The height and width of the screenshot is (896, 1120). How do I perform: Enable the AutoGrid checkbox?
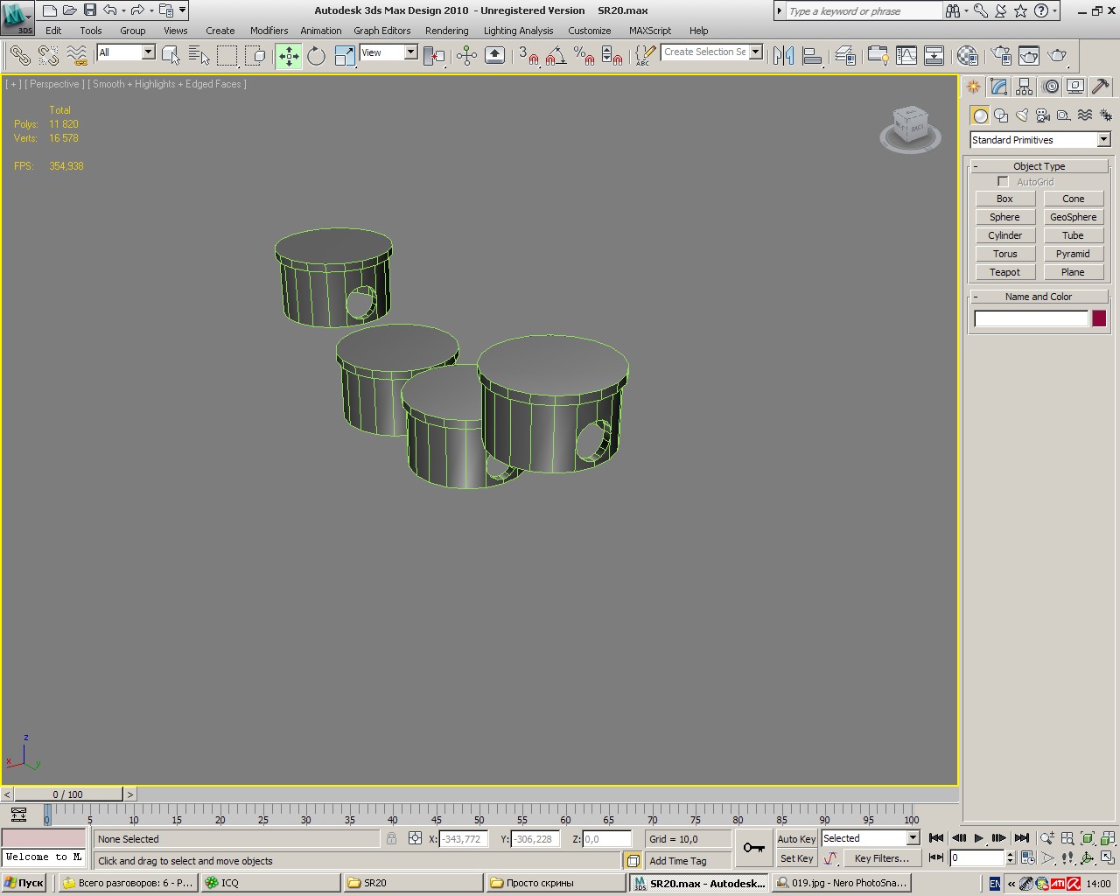pos(1003,182)
